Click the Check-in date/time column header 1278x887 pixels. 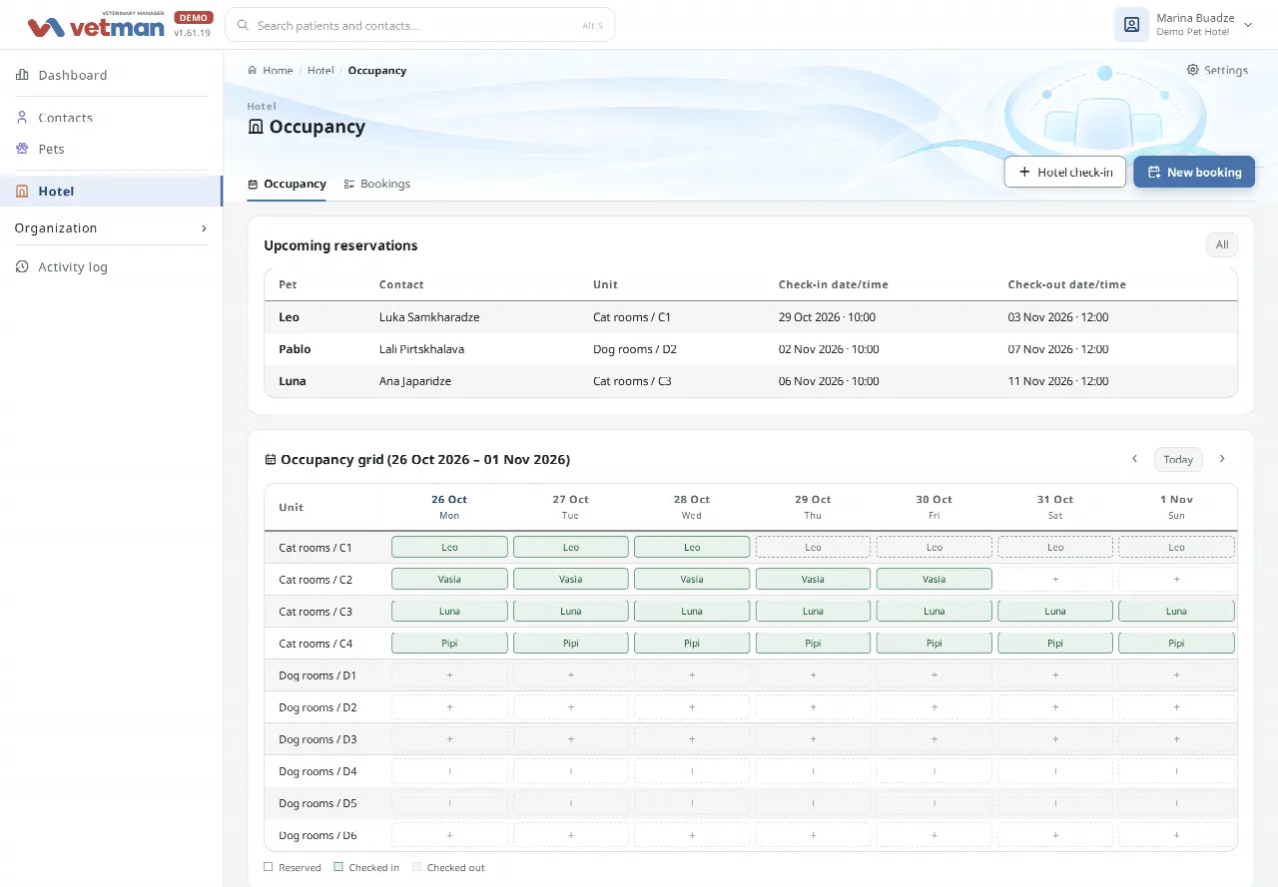click(833, 284)
